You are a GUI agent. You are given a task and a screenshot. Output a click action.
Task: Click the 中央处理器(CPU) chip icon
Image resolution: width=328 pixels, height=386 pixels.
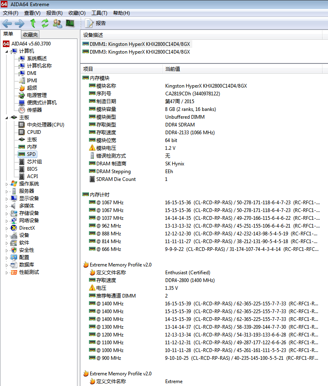22,125
